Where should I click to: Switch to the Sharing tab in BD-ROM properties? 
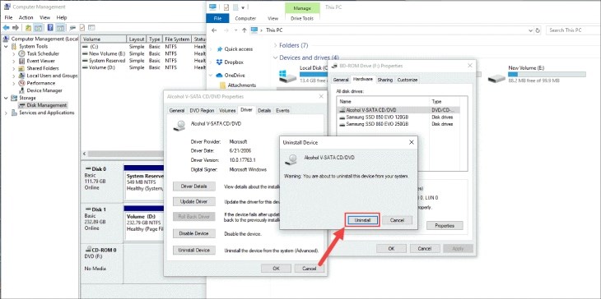coord(384,80)
